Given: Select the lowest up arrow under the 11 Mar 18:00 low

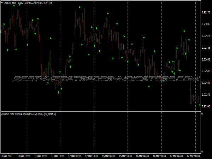Looking at the screenshot, I should point(58,92).
